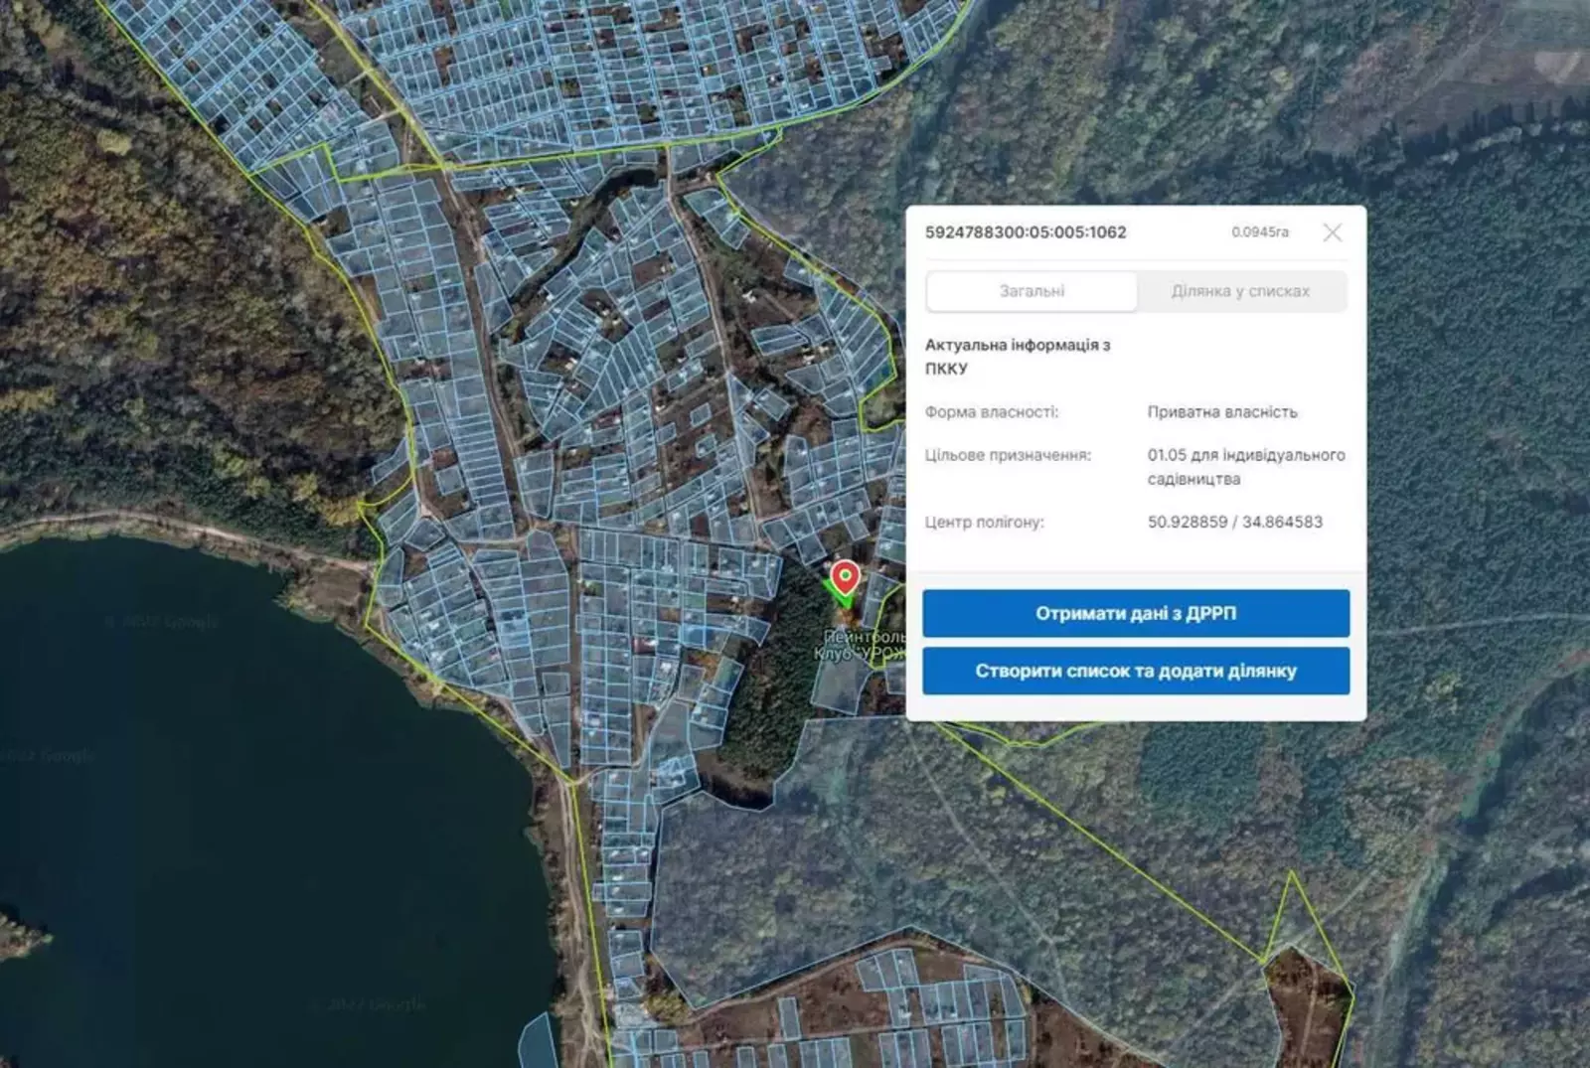Click the polygon center coordinates 50.928859 / 34.864583
The image size is (1590, 1068).
pos(1234,522)
